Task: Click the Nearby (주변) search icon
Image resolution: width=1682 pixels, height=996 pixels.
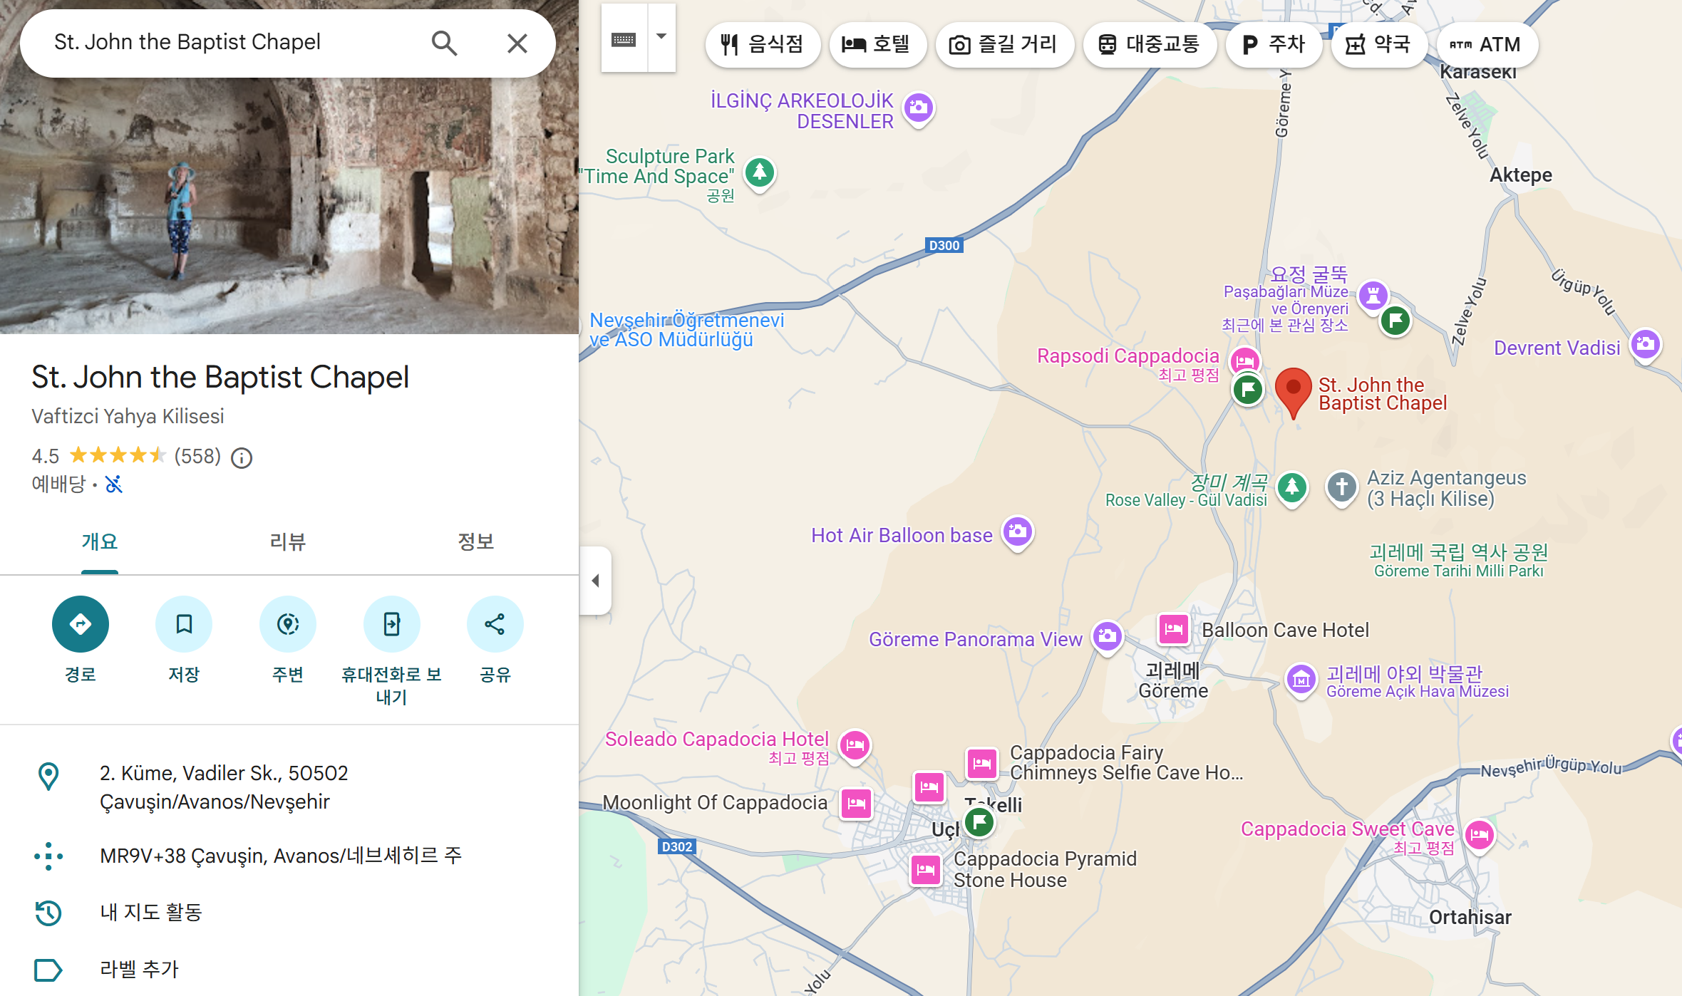Action: [288, 624]
